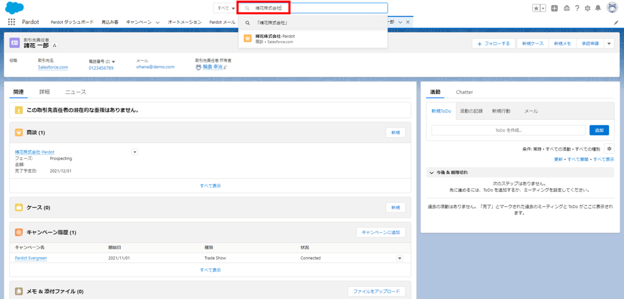Click the ケース briefcase icon
This screenshot has width=624, height=299.
point(19,208)
